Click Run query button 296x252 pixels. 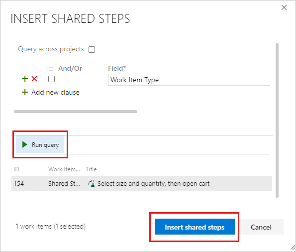click(40, 144)
